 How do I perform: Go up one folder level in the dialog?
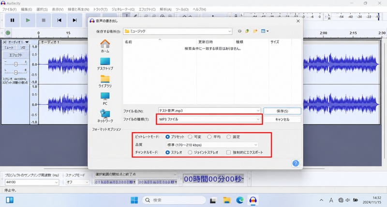tap(247, 31)
